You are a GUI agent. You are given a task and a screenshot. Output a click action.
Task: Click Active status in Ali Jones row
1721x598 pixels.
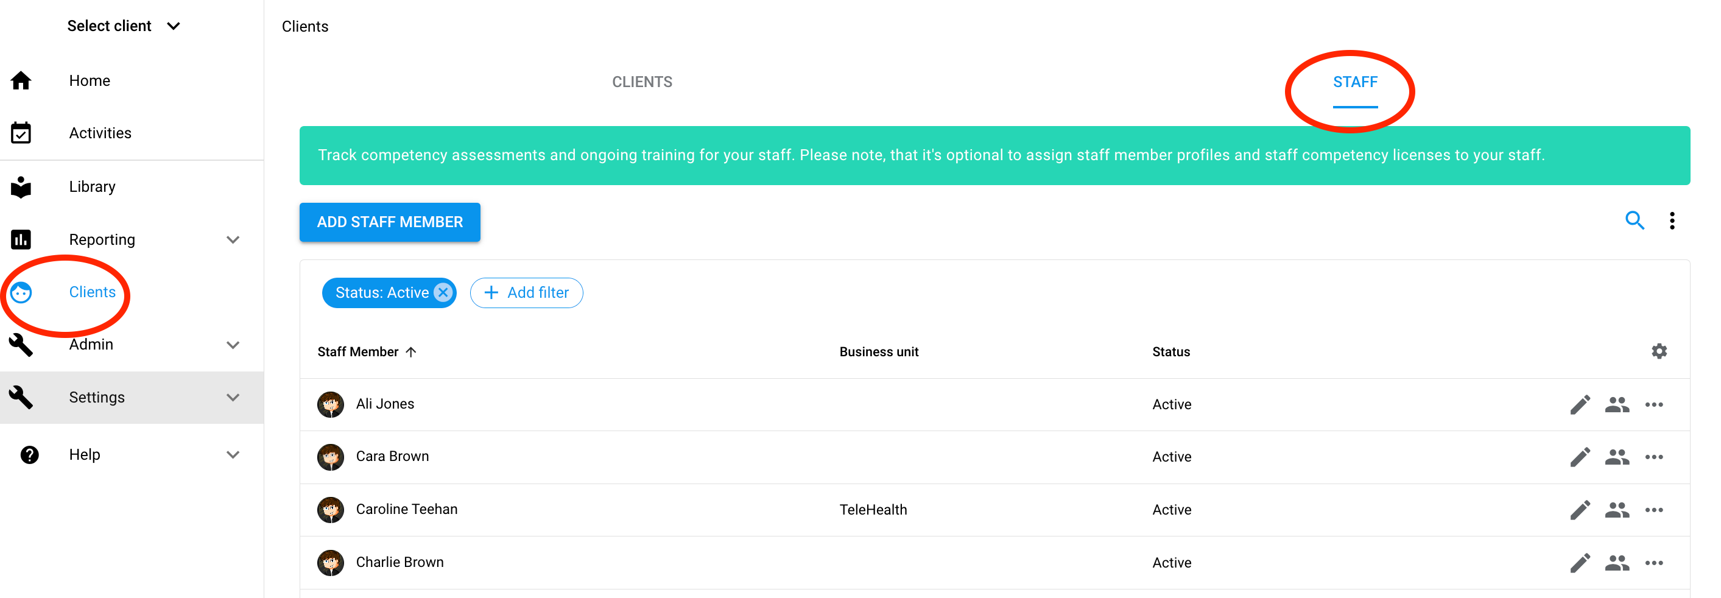tap(1171, 404)
